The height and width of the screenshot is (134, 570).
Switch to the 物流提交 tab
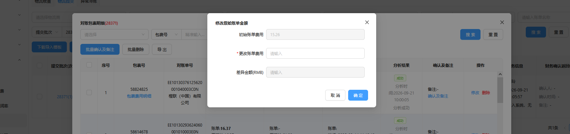tap(66, 1)
